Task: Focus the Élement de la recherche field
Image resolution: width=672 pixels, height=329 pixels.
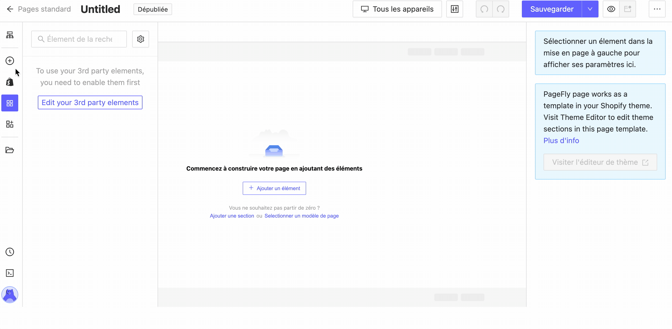Action: pyautogui.click(x=79, y=39)
